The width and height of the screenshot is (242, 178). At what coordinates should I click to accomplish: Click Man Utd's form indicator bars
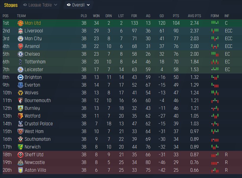click(215, 23)
